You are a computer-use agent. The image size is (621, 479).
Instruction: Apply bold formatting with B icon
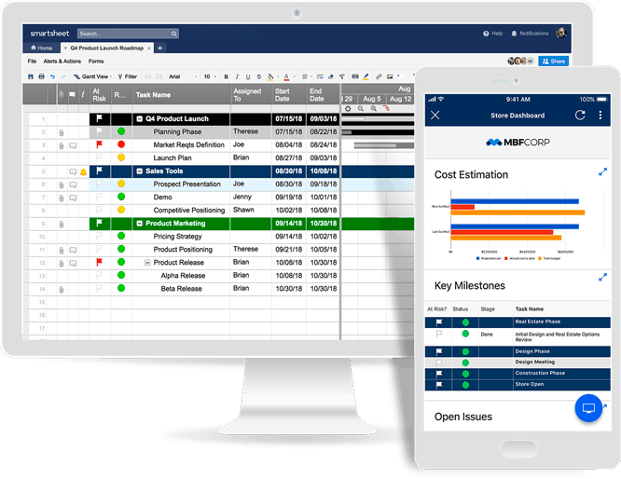pyautogui.click(x=226, y=76)
